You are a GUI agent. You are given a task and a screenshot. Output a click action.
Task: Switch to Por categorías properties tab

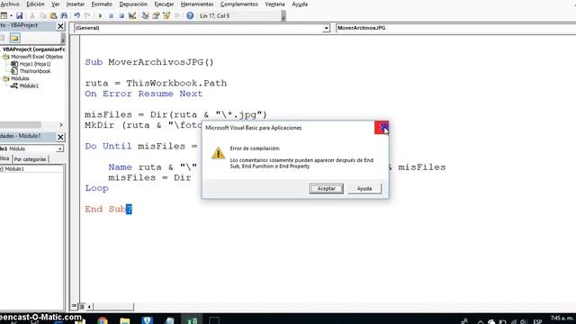click(30, 159)
